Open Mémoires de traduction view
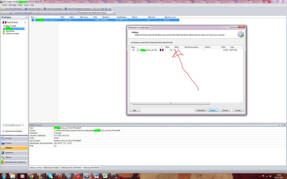Screen dimensions: 287x179 tap(14, 162)
